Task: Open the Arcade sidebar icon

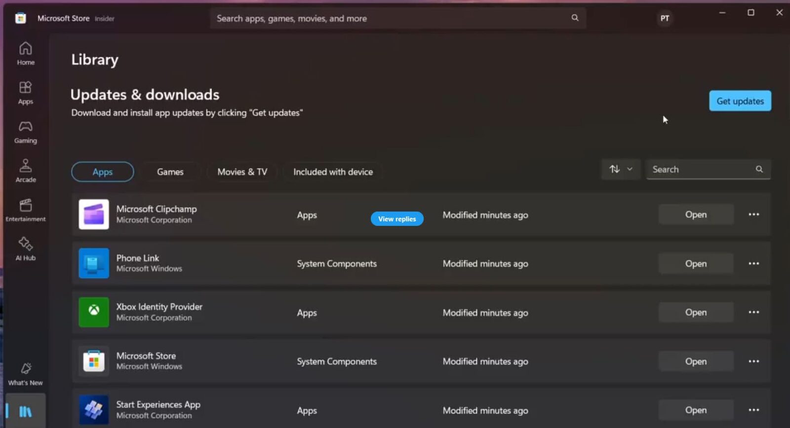Action: pyautogui.click(x=26, y=171)
